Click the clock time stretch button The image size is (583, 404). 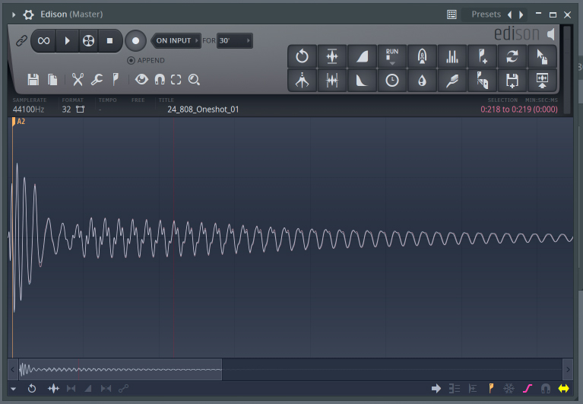click(x=392, y=81)
